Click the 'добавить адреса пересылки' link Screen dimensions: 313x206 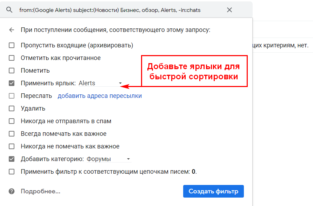100,96
